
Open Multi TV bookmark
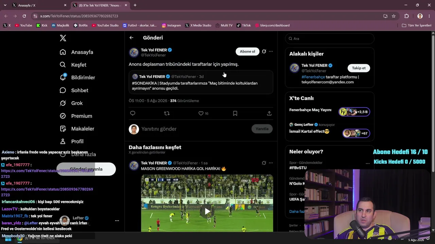pyautogui.click(x=224, y=25)
